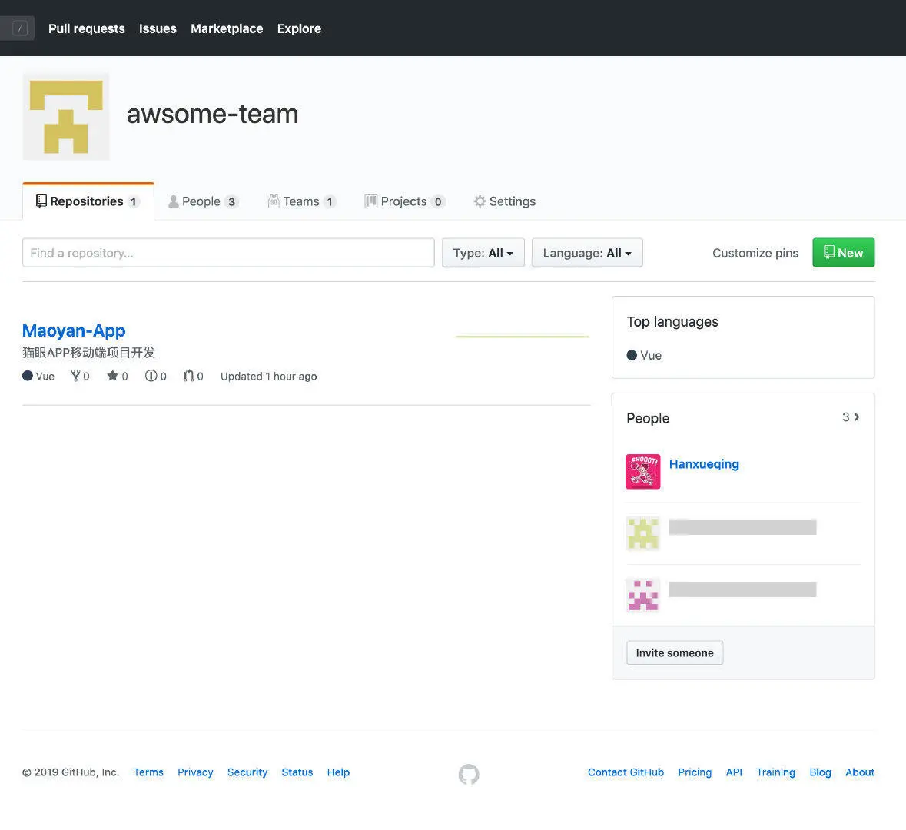Open the Maoyan-App repository link

[74, 330]
